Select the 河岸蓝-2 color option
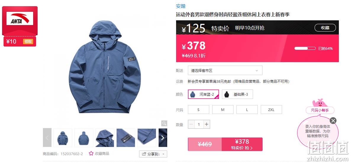Screen dimensions: 351x164 coord(204,94)
